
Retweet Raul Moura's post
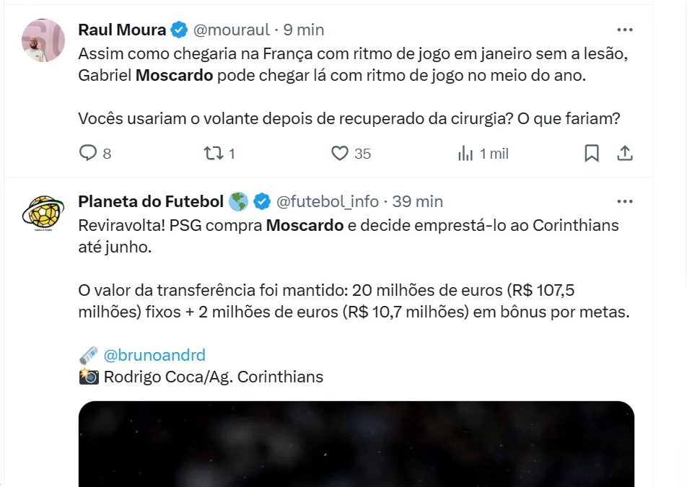213,153
